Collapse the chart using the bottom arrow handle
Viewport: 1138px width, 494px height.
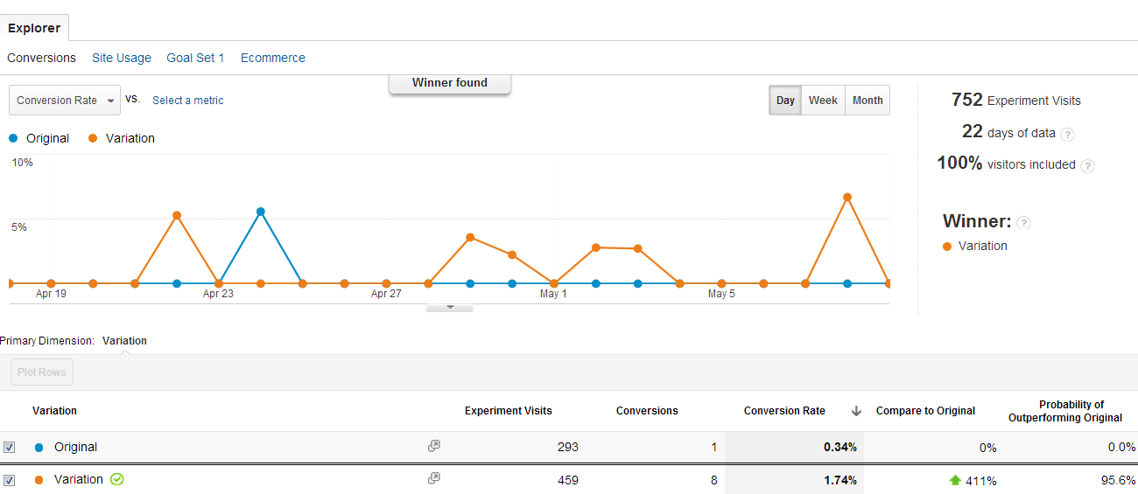click(x=449, y=308)
